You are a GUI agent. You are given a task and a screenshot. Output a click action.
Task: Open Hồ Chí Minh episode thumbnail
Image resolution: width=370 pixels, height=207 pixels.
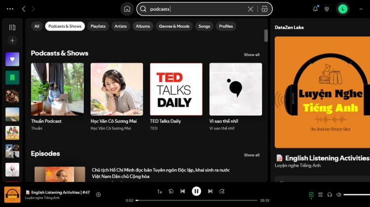pyautogui.click(x=60, y=174)
